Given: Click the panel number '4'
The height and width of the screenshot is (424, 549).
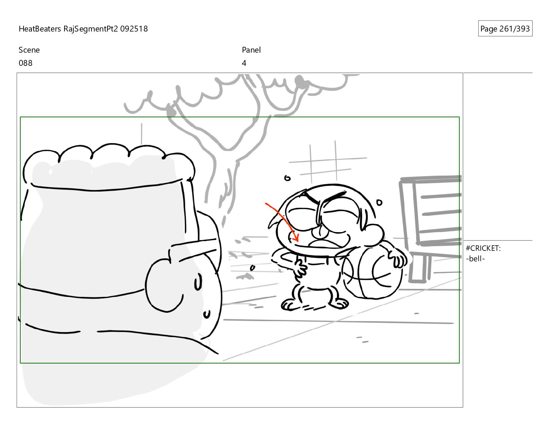Looking at the screenshot, I should (244, 63).
